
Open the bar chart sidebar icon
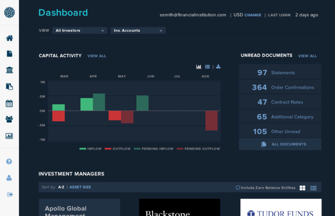click(9, 136)
